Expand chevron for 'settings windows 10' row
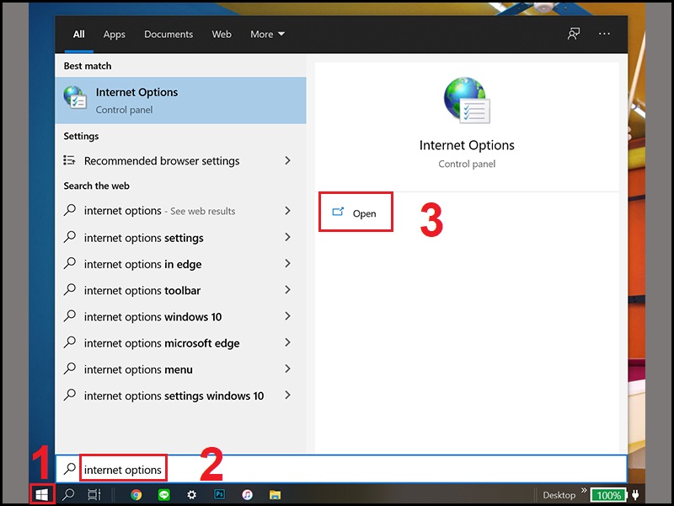The height and width of the screenshot is (506, 674). [287, 395]
